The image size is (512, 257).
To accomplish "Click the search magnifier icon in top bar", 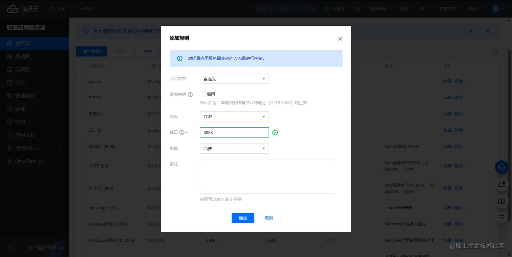I will pos(311,9).
